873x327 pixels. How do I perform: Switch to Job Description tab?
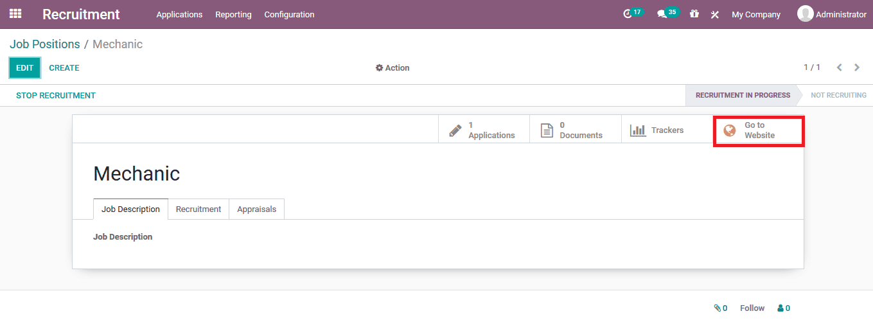point(130,209)
